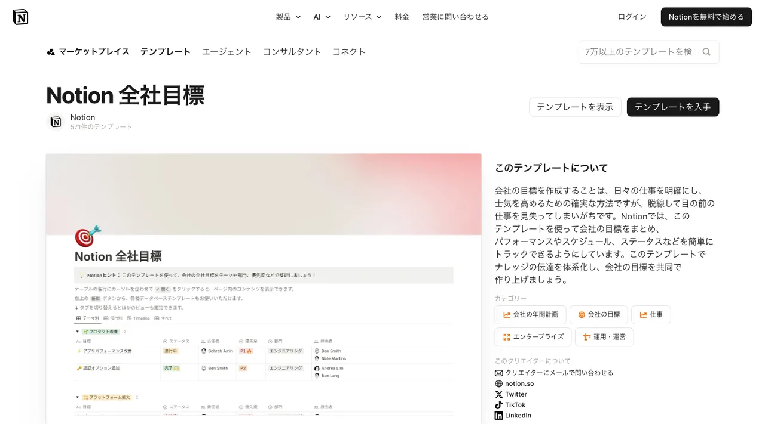The image size is (765, 424).
Task: Click the search magnifier icon
Action: (706, 52)
